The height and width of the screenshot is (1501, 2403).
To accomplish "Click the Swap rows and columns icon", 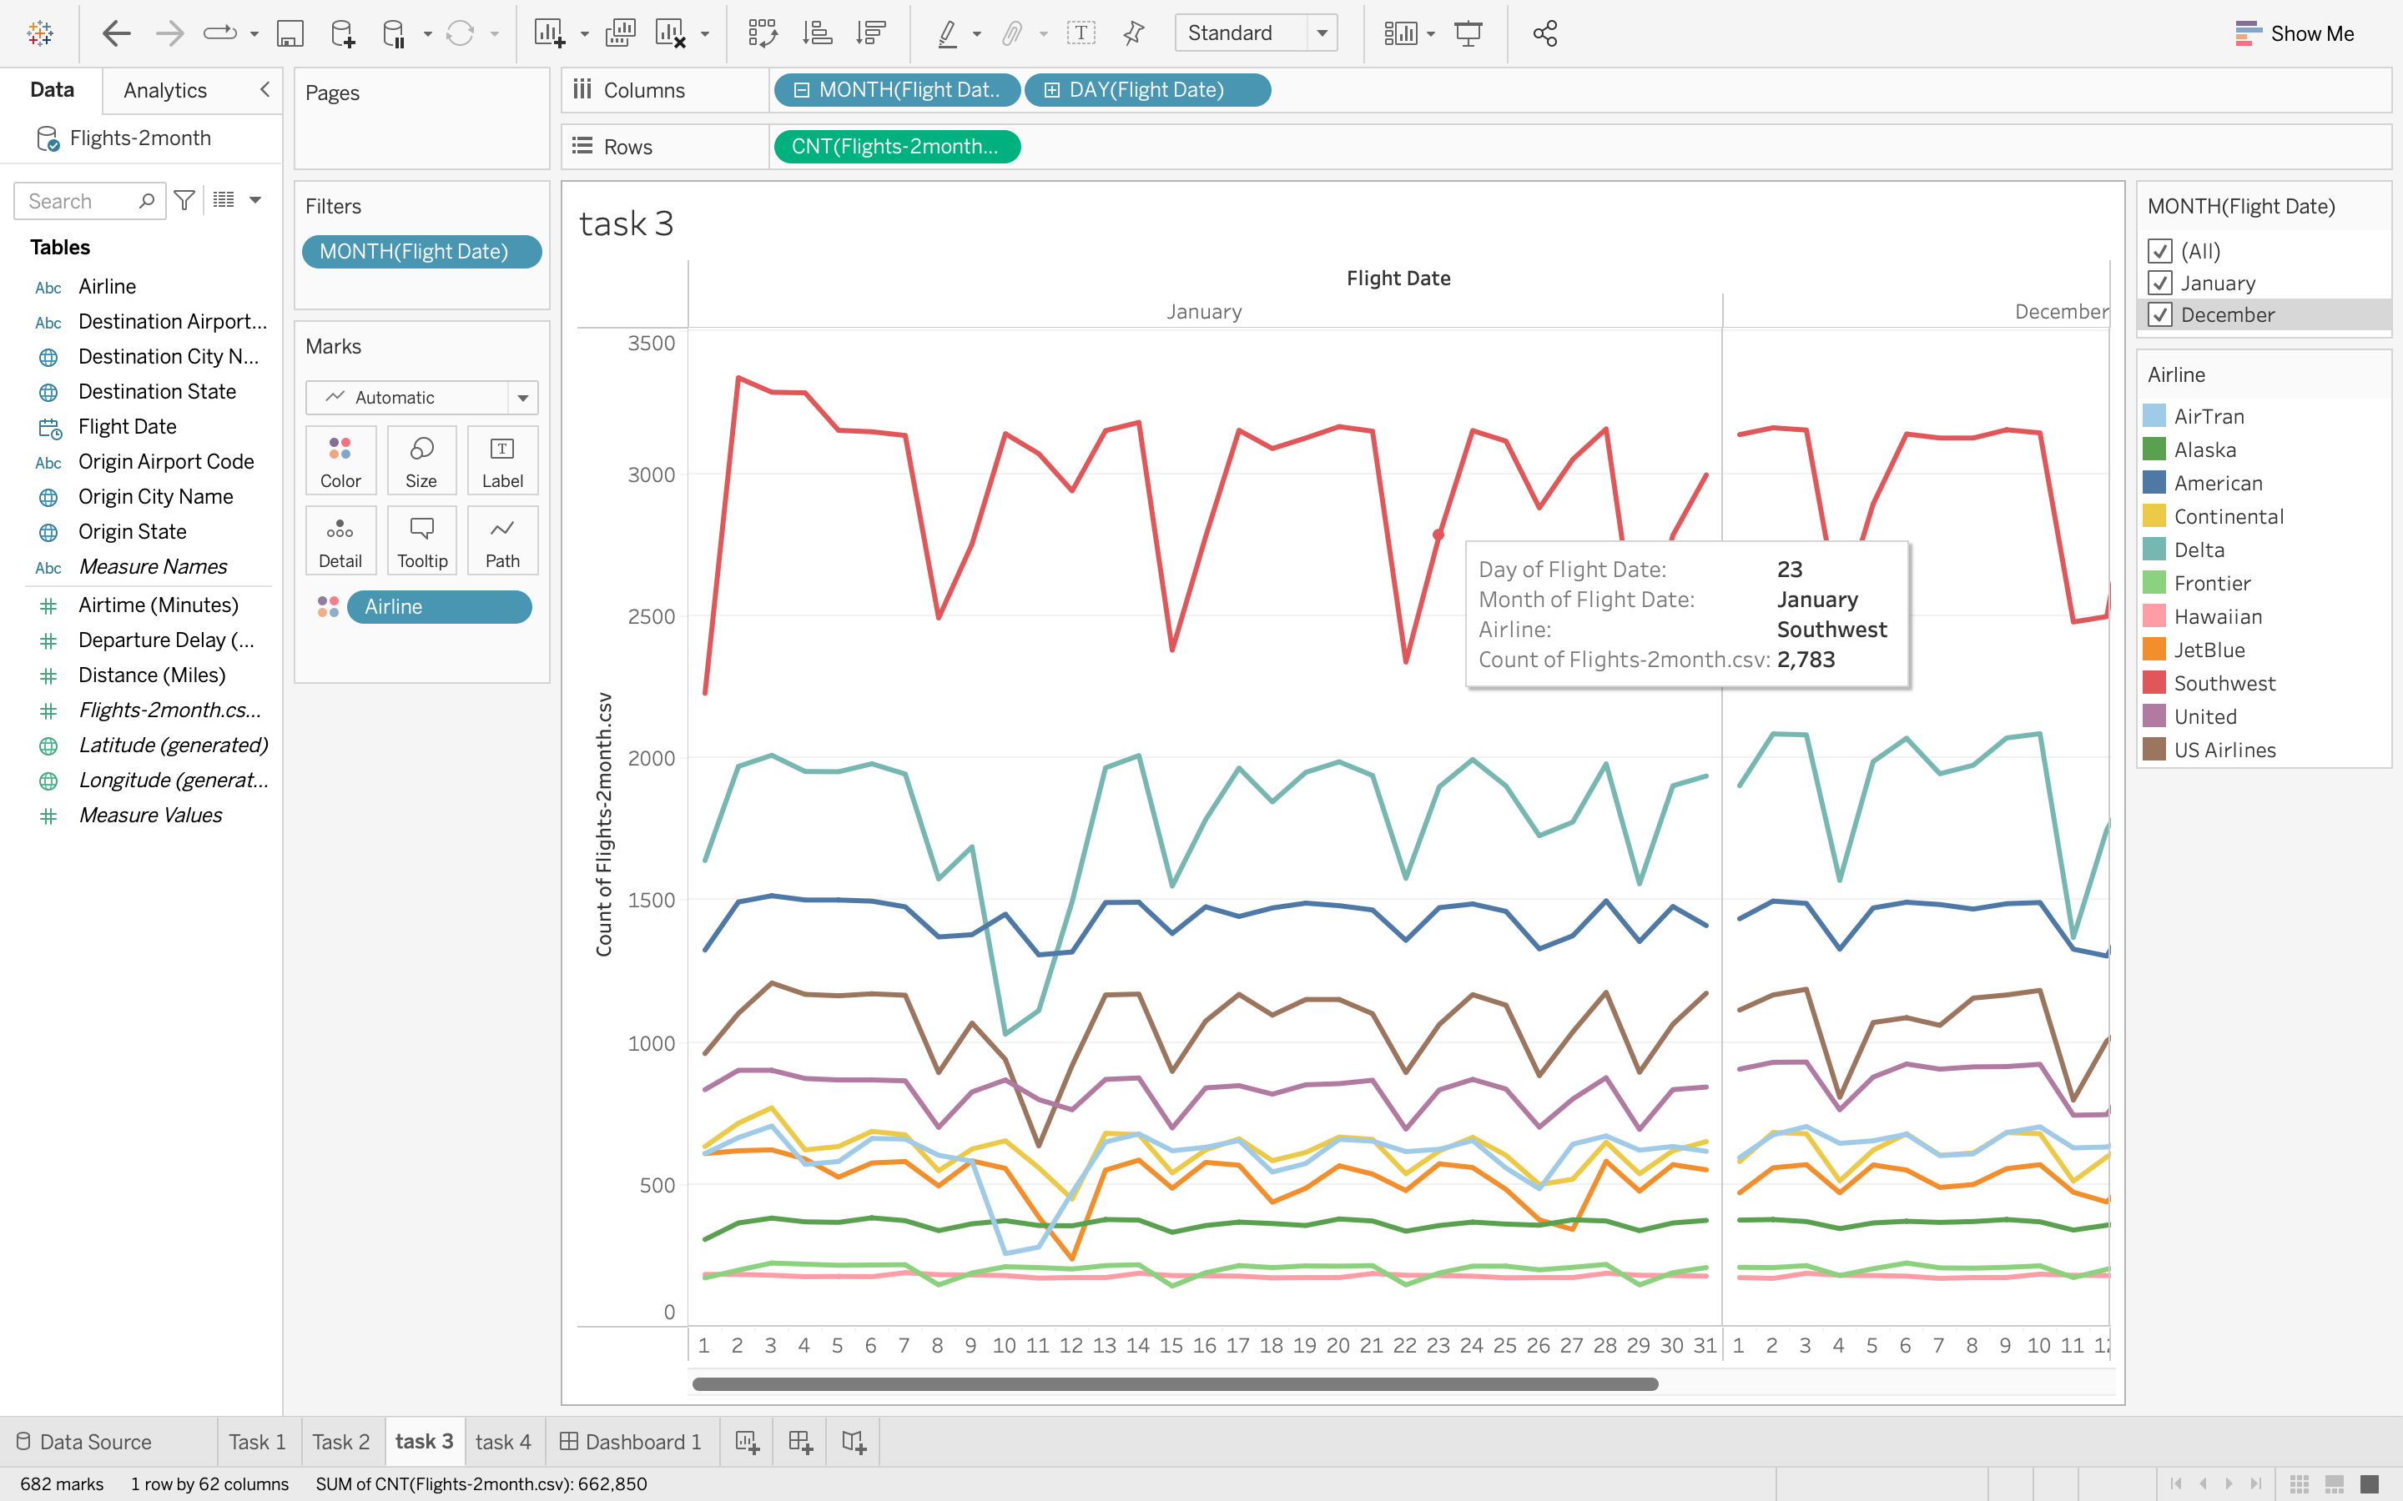I will point(762,33).
